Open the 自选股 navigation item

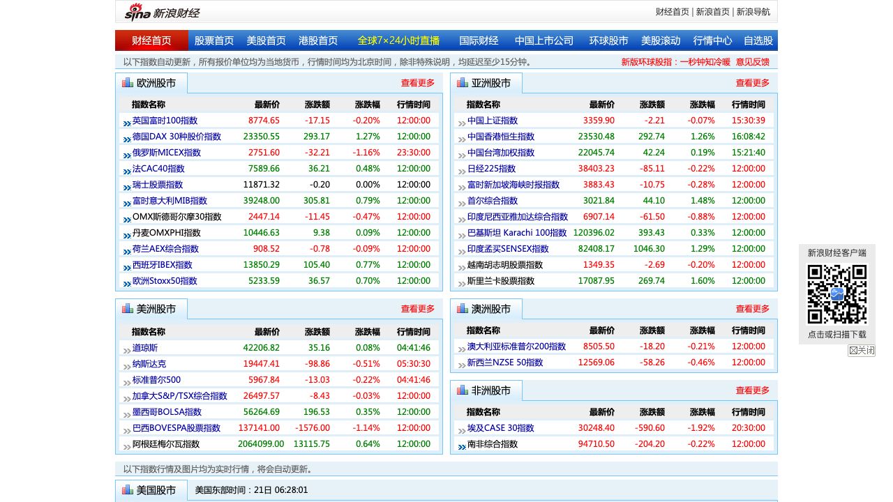(758, 40)
